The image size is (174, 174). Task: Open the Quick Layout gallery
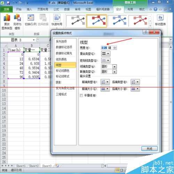57,22
